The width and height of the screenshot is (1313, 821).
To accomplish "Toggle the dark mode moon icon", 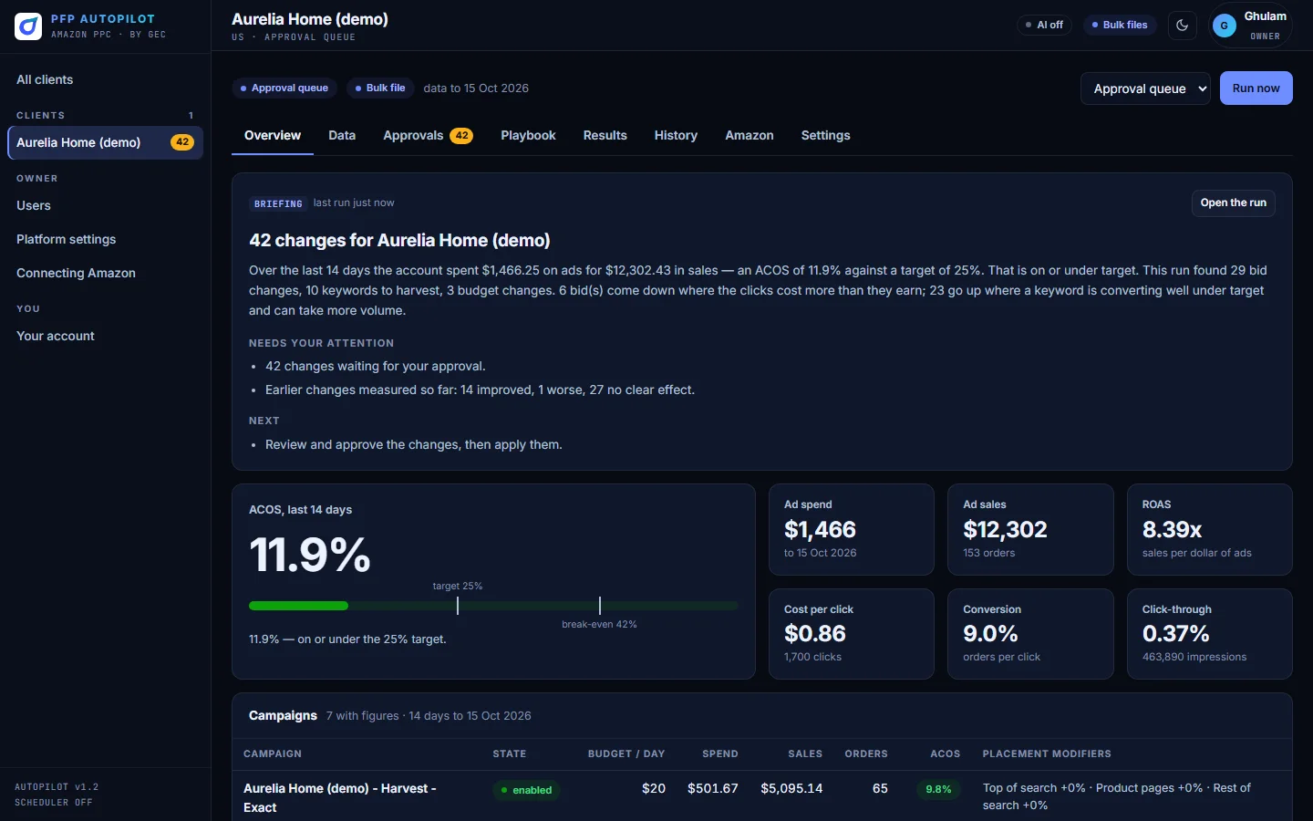I will click(1183, 26).
